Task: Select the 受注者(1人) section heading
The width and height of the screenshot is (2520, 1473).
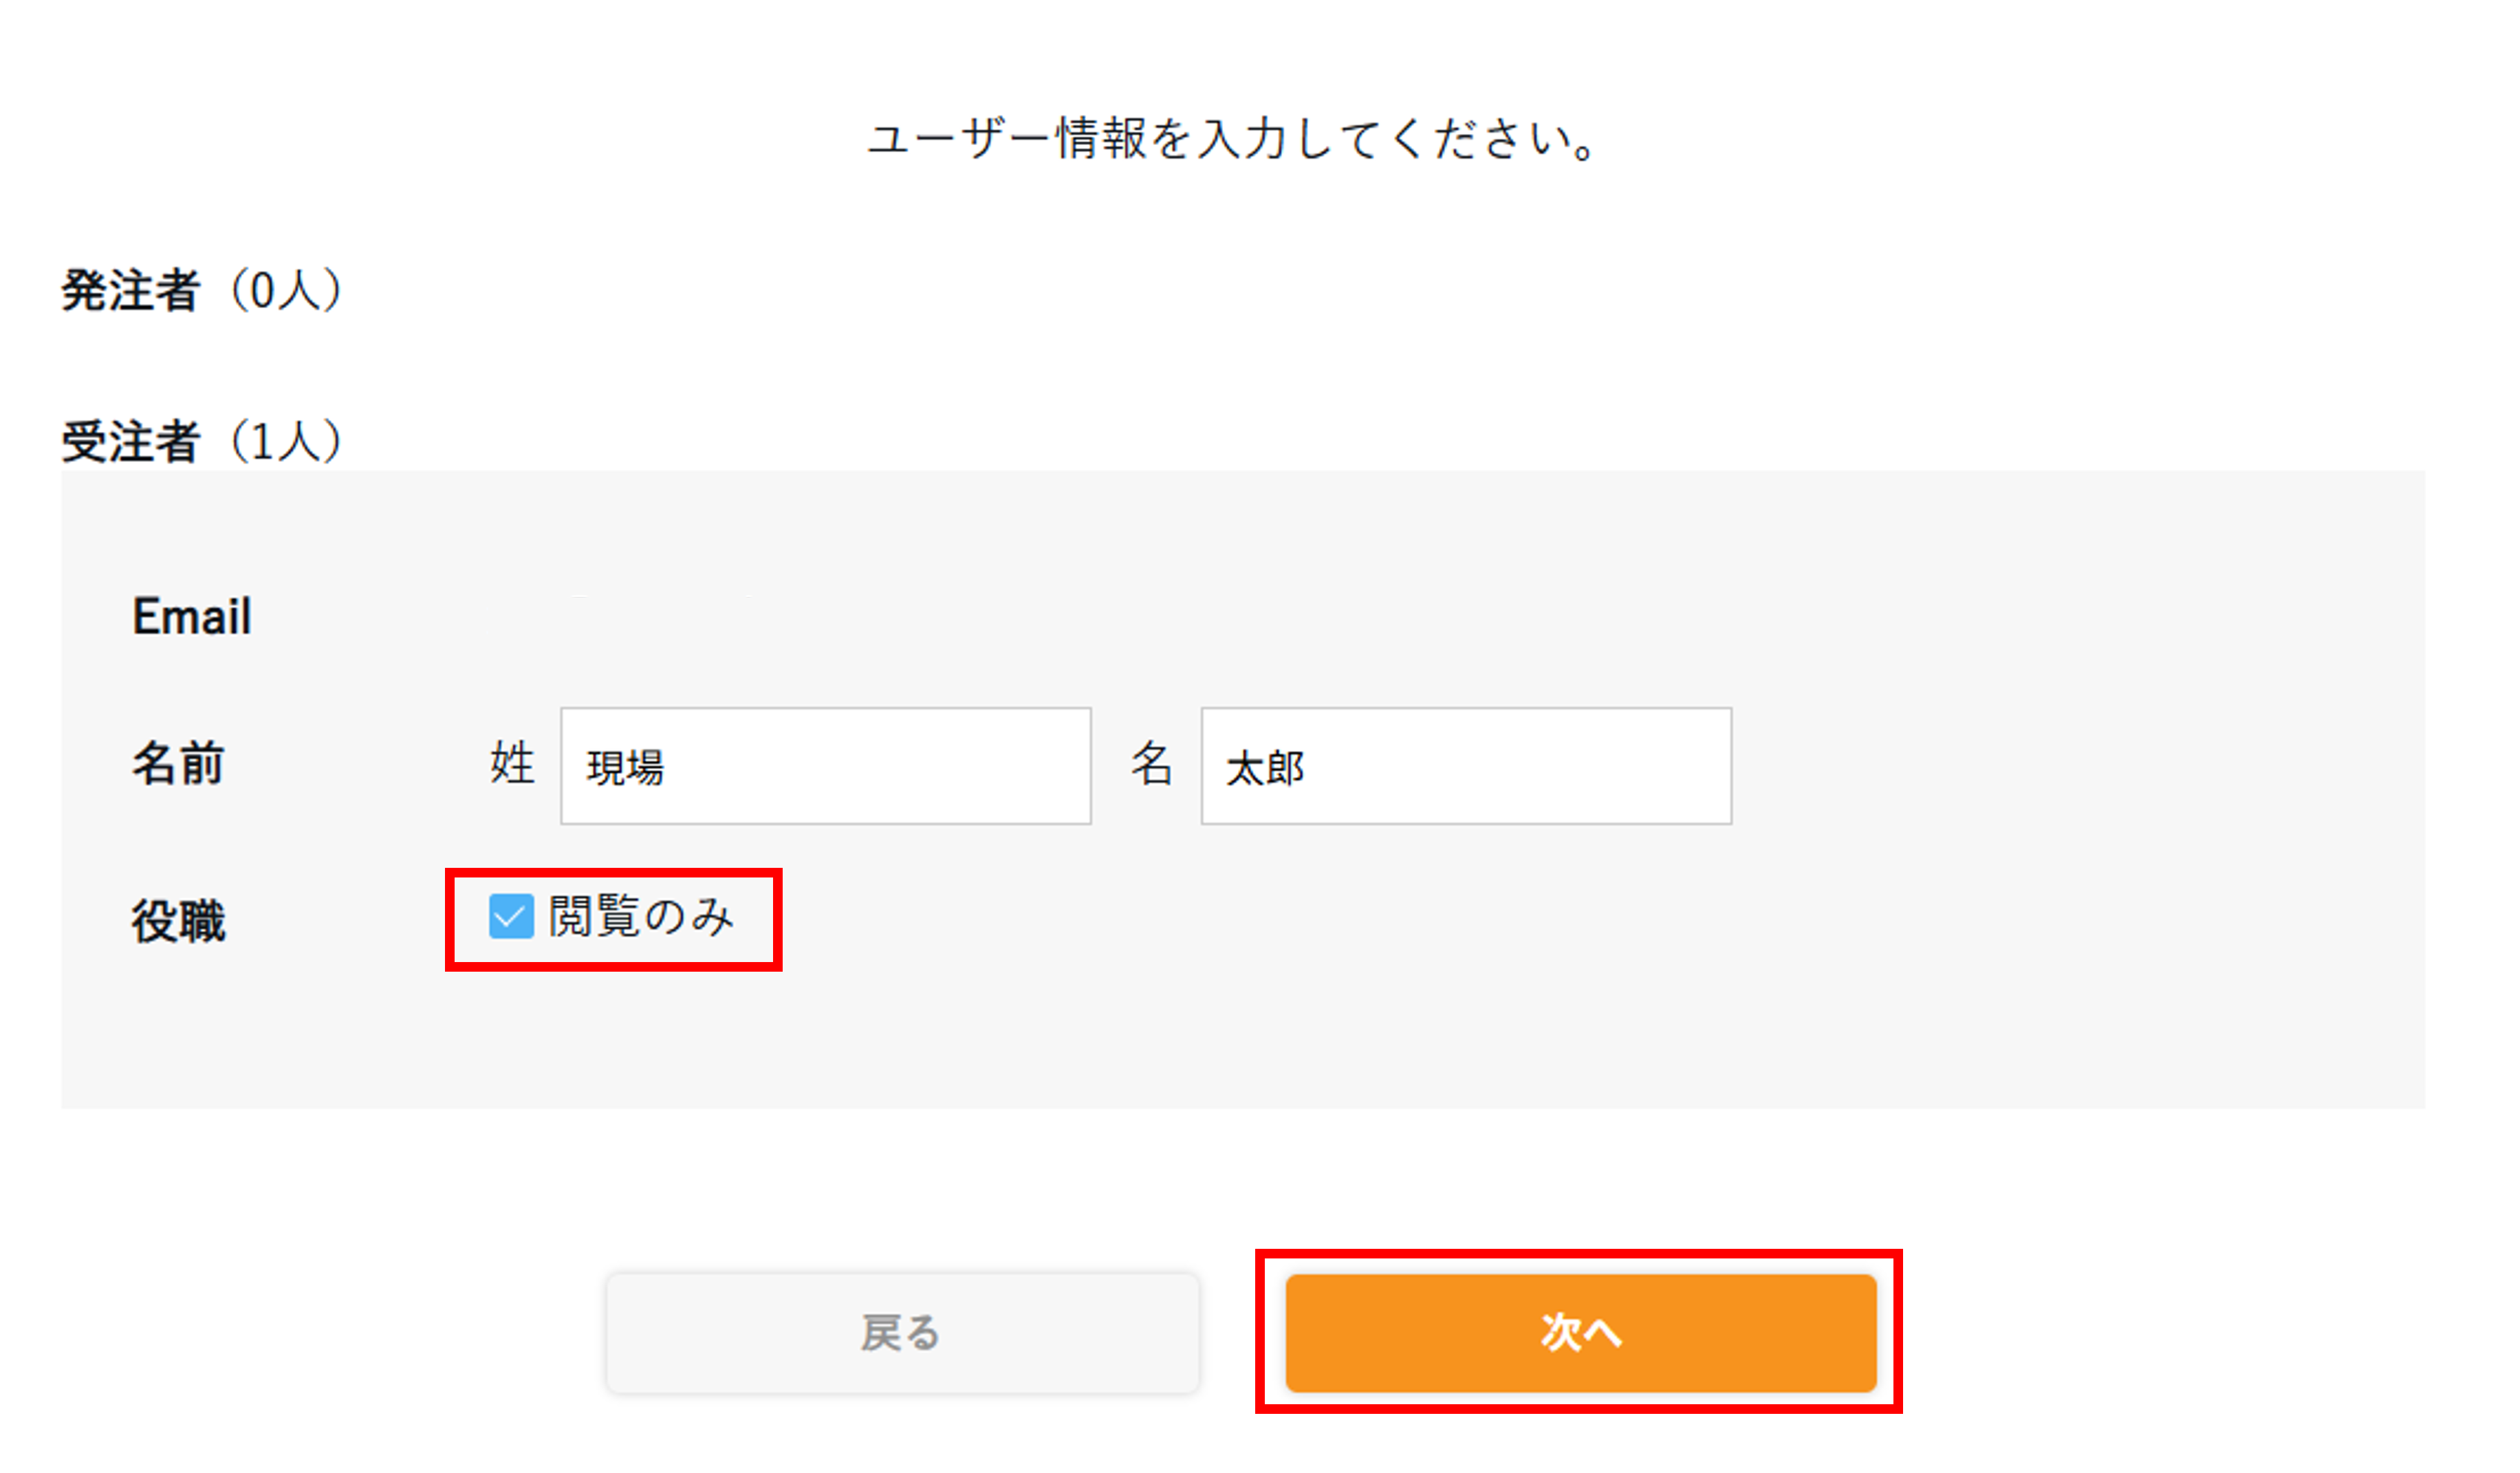Action: 202,441
